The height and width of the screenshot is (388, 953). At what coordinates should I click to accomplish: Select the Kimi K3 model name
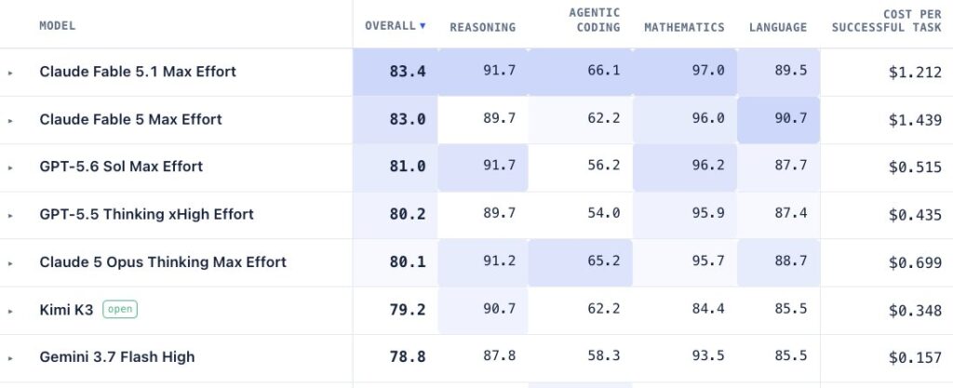pyautogui.click(x=66, y=310)
